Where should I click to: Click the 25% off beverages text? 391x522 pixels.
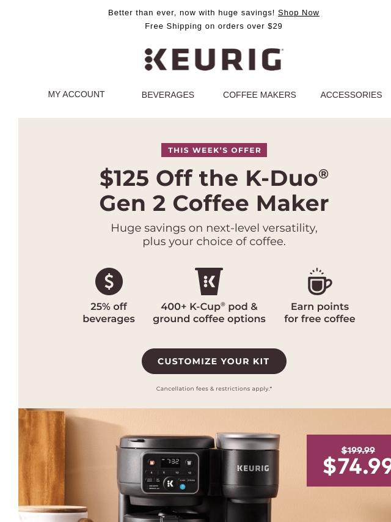[109, 312]
